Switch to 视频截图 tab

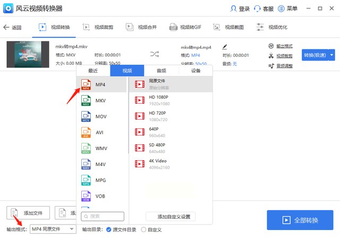click(x=228, y=27)
